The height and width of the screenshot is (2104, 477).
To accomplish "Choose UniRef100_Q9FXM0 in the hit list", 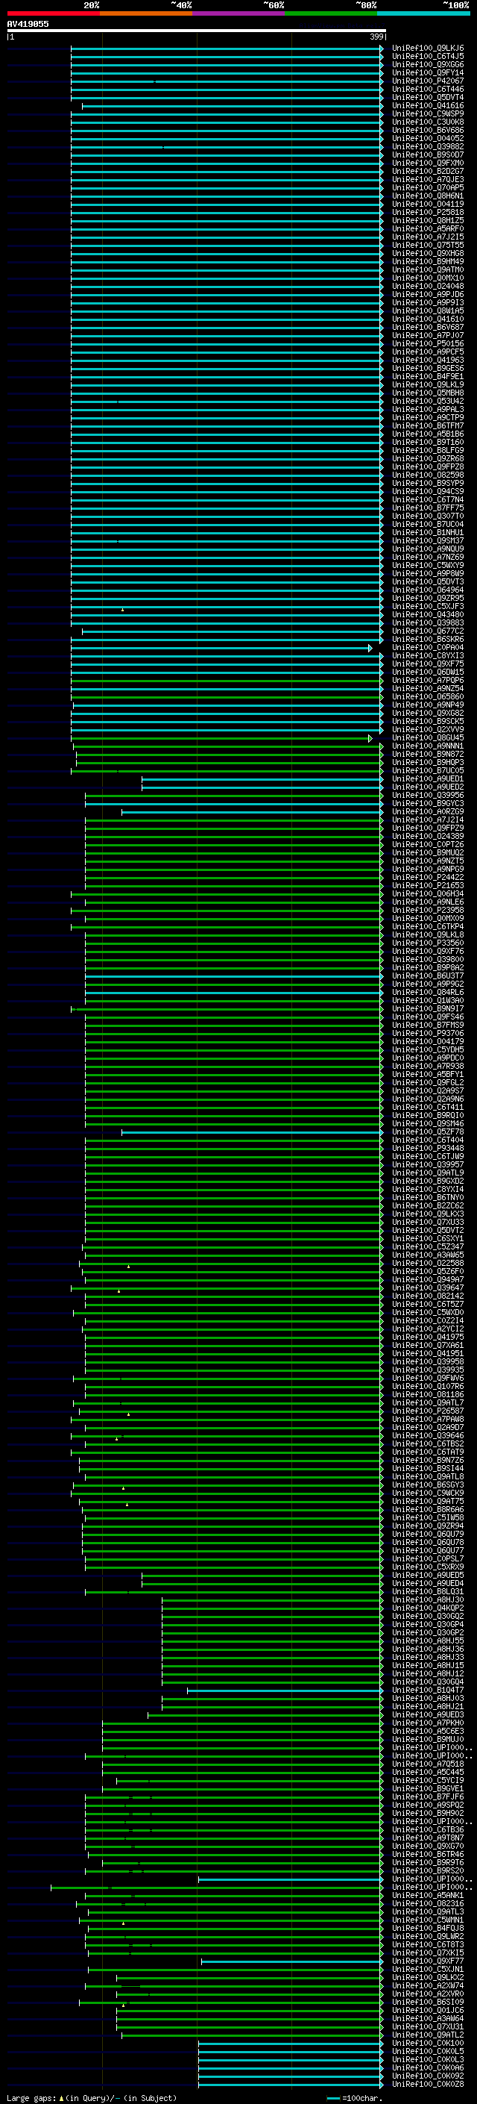I will click(428, 163).
